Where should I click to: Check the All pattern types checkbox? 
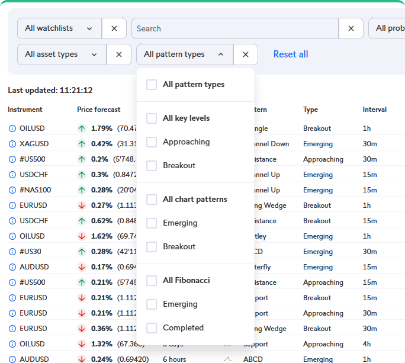pos(152,85)
